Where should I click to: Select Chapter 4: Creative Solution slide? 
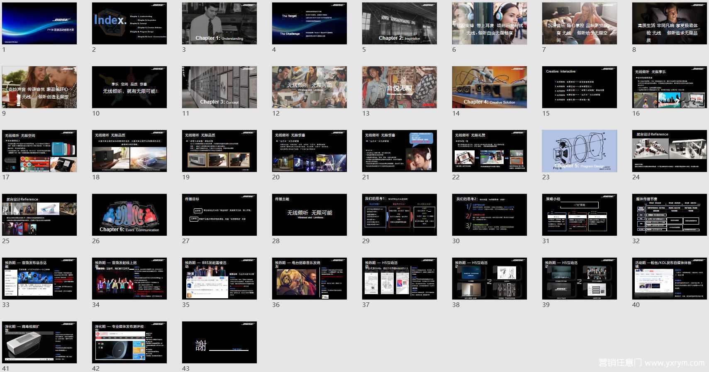point(490,87)
